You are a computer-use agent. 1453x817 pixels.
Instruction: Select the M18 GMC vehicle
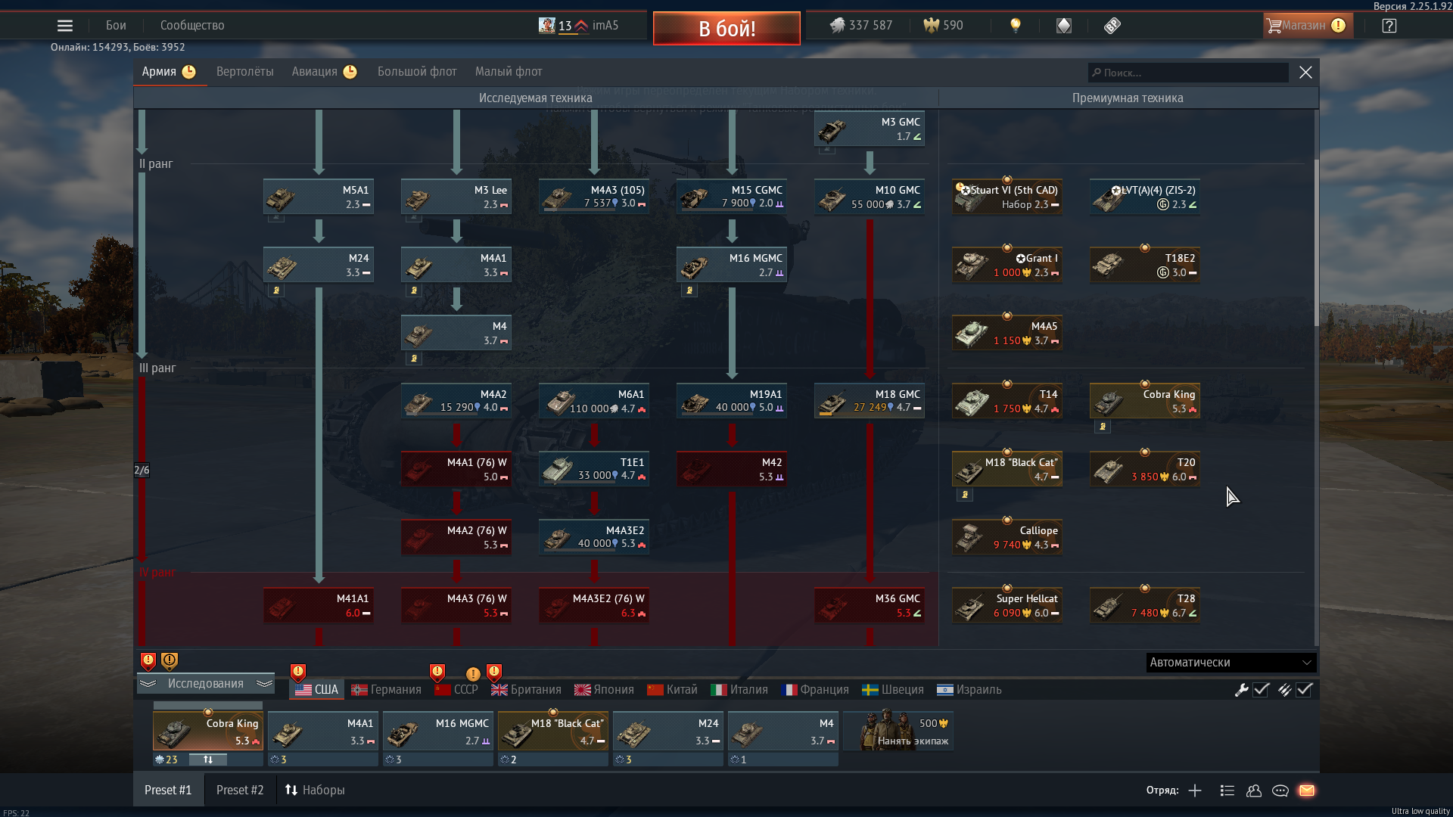(870, 401)
